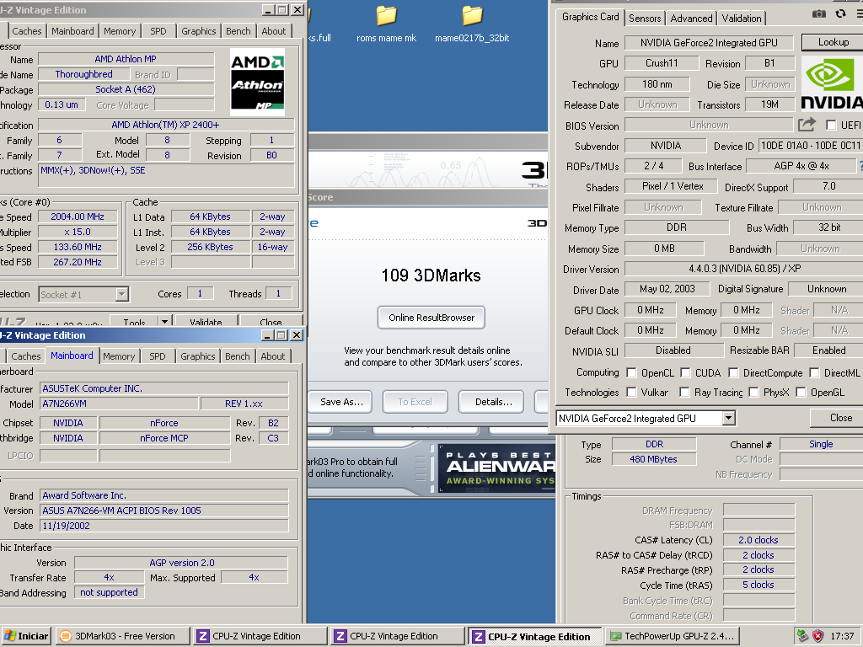The width and height of the screenshot is (863, 647).
Task: Open the Graphics tab in the upper CPU-Z window
Action: click(199, 31)
